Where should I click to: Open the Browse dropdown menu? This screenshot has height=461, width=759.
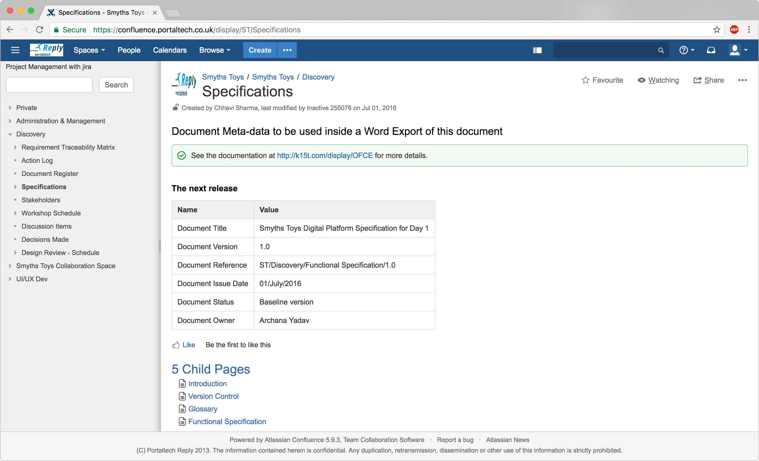tap(214, 50)
